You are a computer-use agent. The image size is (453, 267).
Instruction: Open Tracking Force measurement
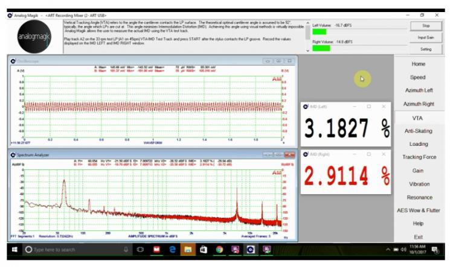[419, 157]
